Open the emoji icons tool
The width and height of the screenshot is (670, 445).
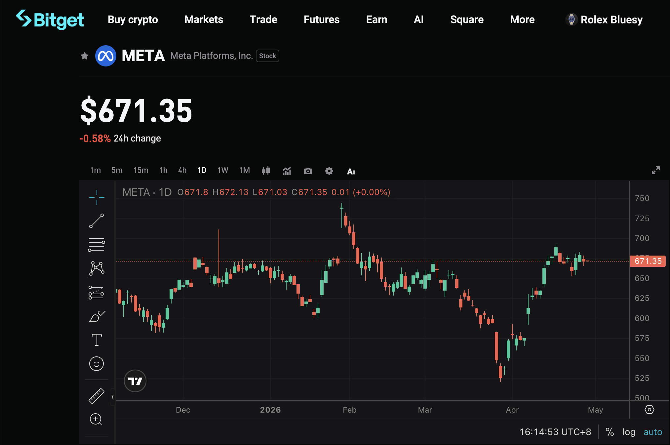(97, 364)
